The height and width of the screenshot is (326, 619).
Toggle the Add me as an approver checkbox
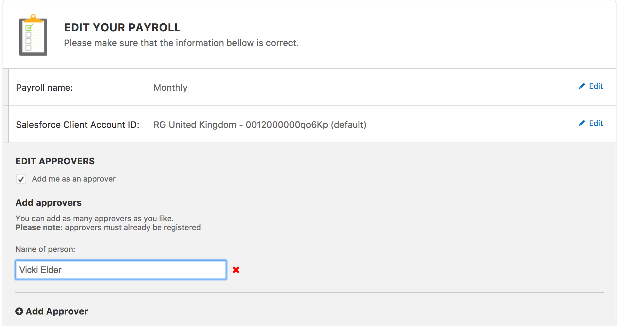[x=21, y=179]
